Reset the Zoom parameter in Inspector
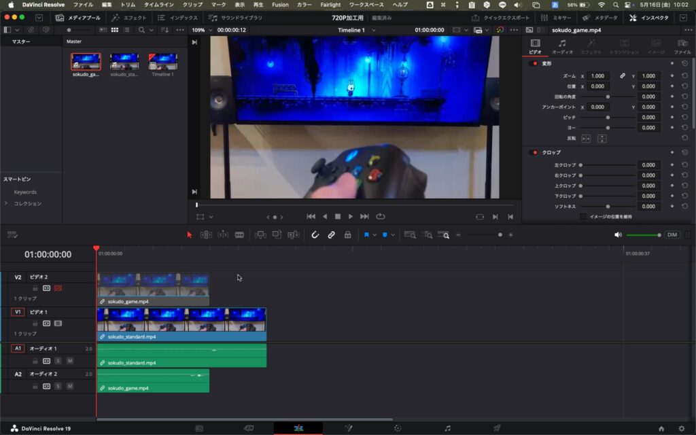Screen dimensions: 696x435 [x=684, y=76]
